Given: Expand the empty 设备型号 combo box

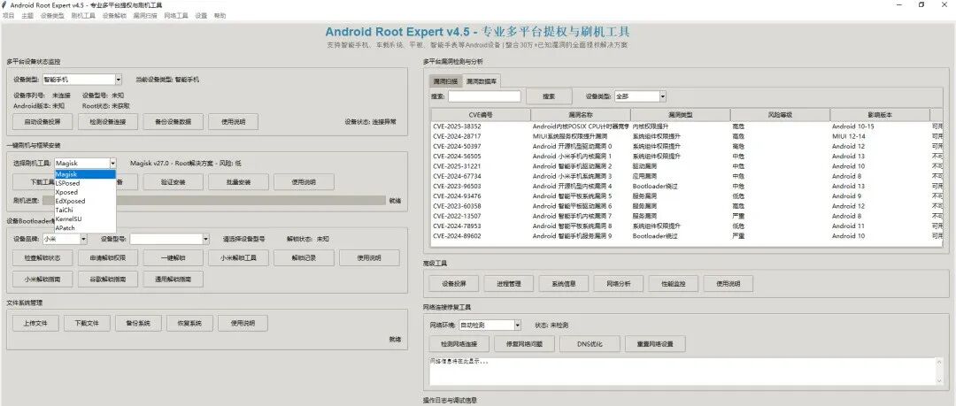Looking at the screenshot, I should [x=206, y=240].
